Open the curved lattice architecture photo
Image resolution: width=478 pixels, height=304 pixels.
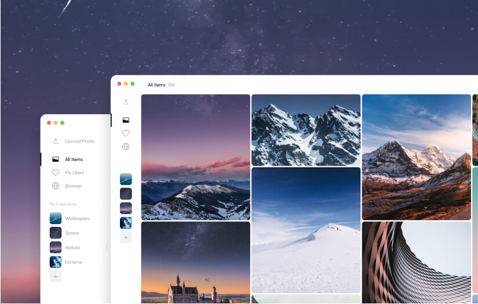tap(417, 262)
